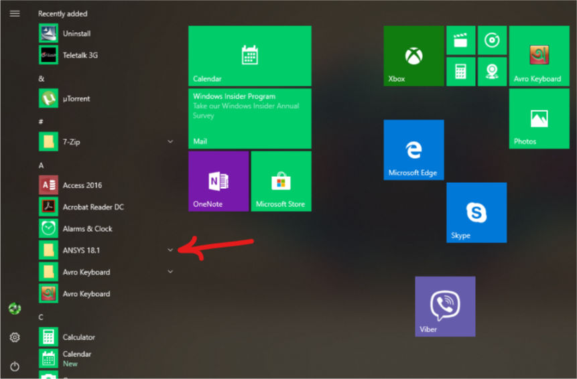Open the Calendar live tile

[x=250, y=56]
